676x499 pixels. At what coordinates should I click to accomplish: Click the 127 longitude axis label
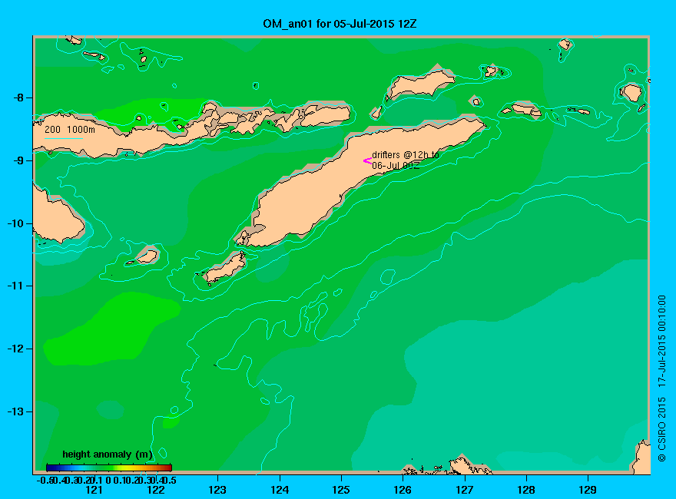click(x=464, y=490)
